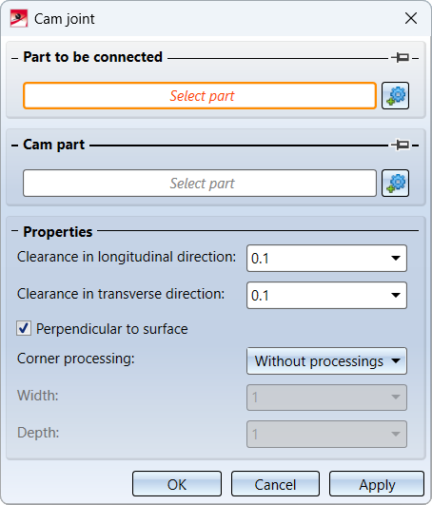The height and width of the screenshot is (505, 432).
Task: Pin the Part to be connected section
Action: click(x=401, y=58)
